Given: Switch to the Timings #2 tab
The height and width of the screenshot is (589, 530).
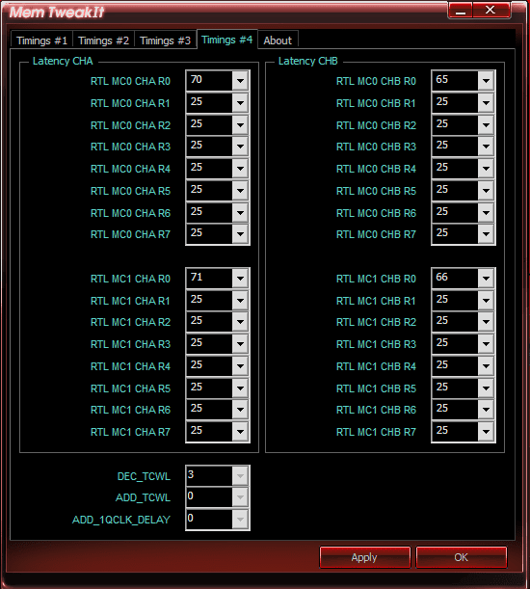Looking at the screenshot, I should click(103, 40).
